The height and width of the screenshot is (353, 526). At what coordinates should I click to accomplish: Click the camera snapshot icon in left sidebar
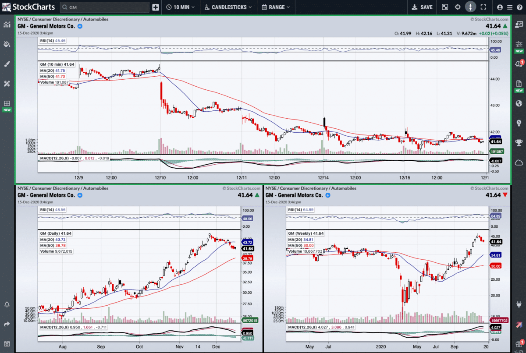[x=7, y=343]
